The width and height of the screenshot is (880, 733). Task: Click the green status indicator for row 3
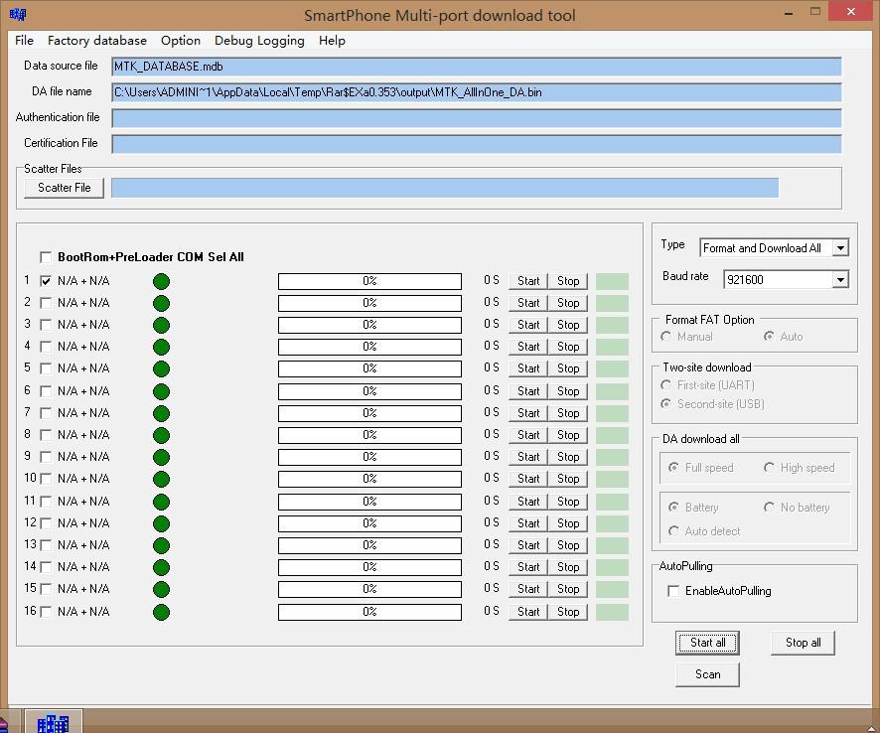tap(161, 325)
